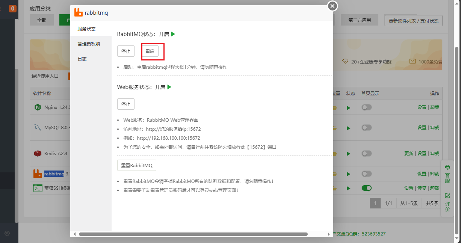
Task: Turn off 首页显示 for the 宝塔SSH终端 row
Action: click(367, 188)
